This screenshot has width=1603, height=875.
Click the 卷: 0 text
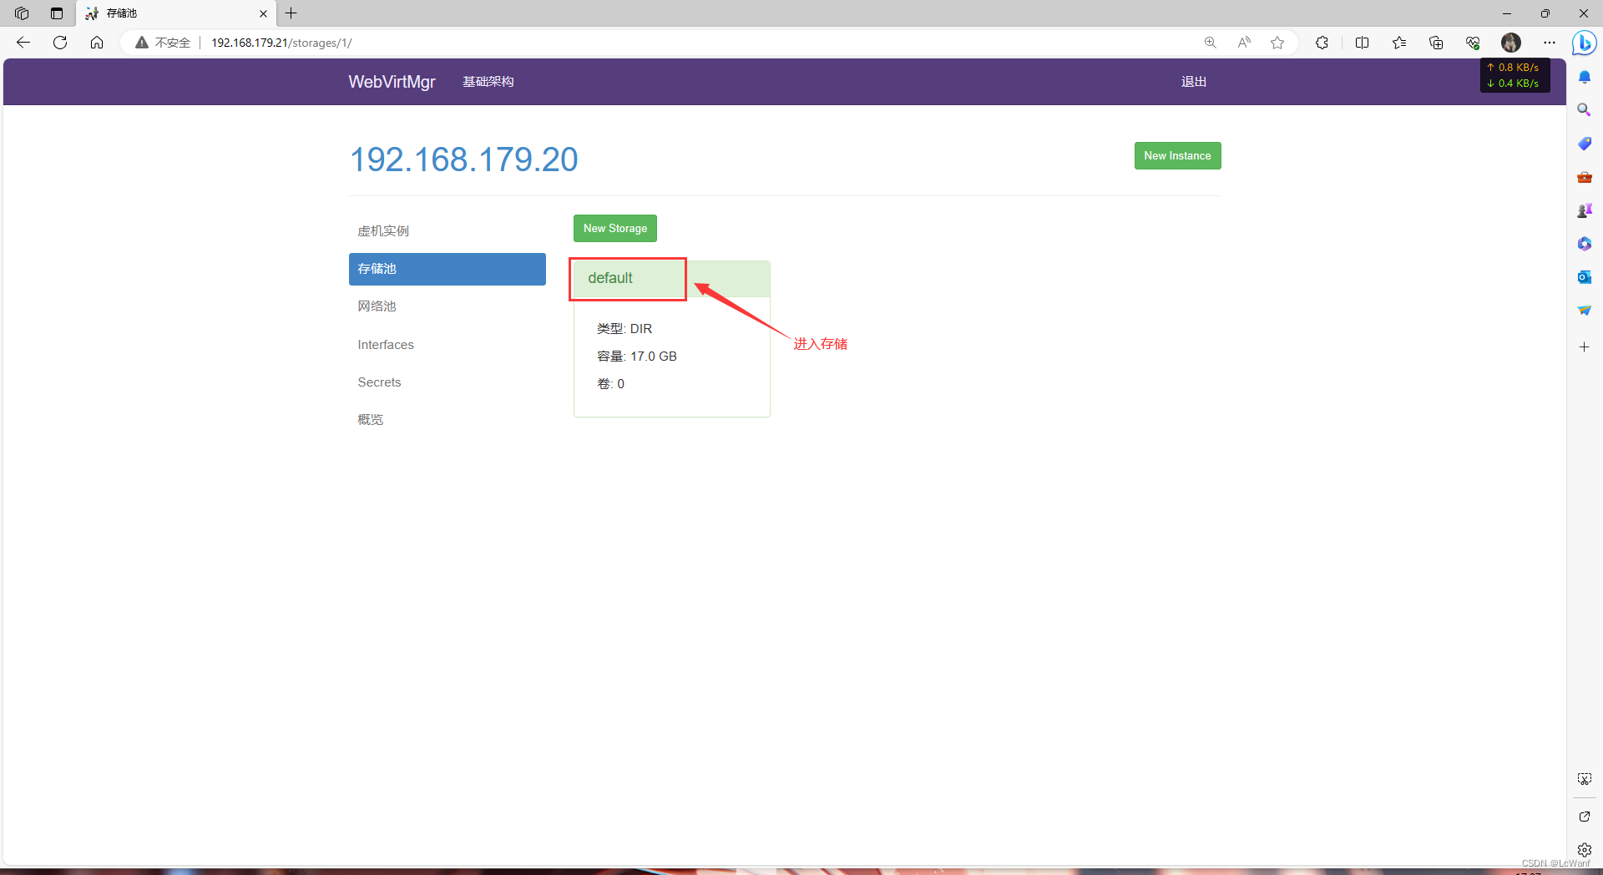pos(610,384)
